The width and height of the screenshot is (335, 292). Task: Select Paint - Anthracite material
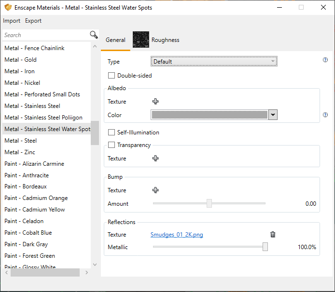coord(46,175)
